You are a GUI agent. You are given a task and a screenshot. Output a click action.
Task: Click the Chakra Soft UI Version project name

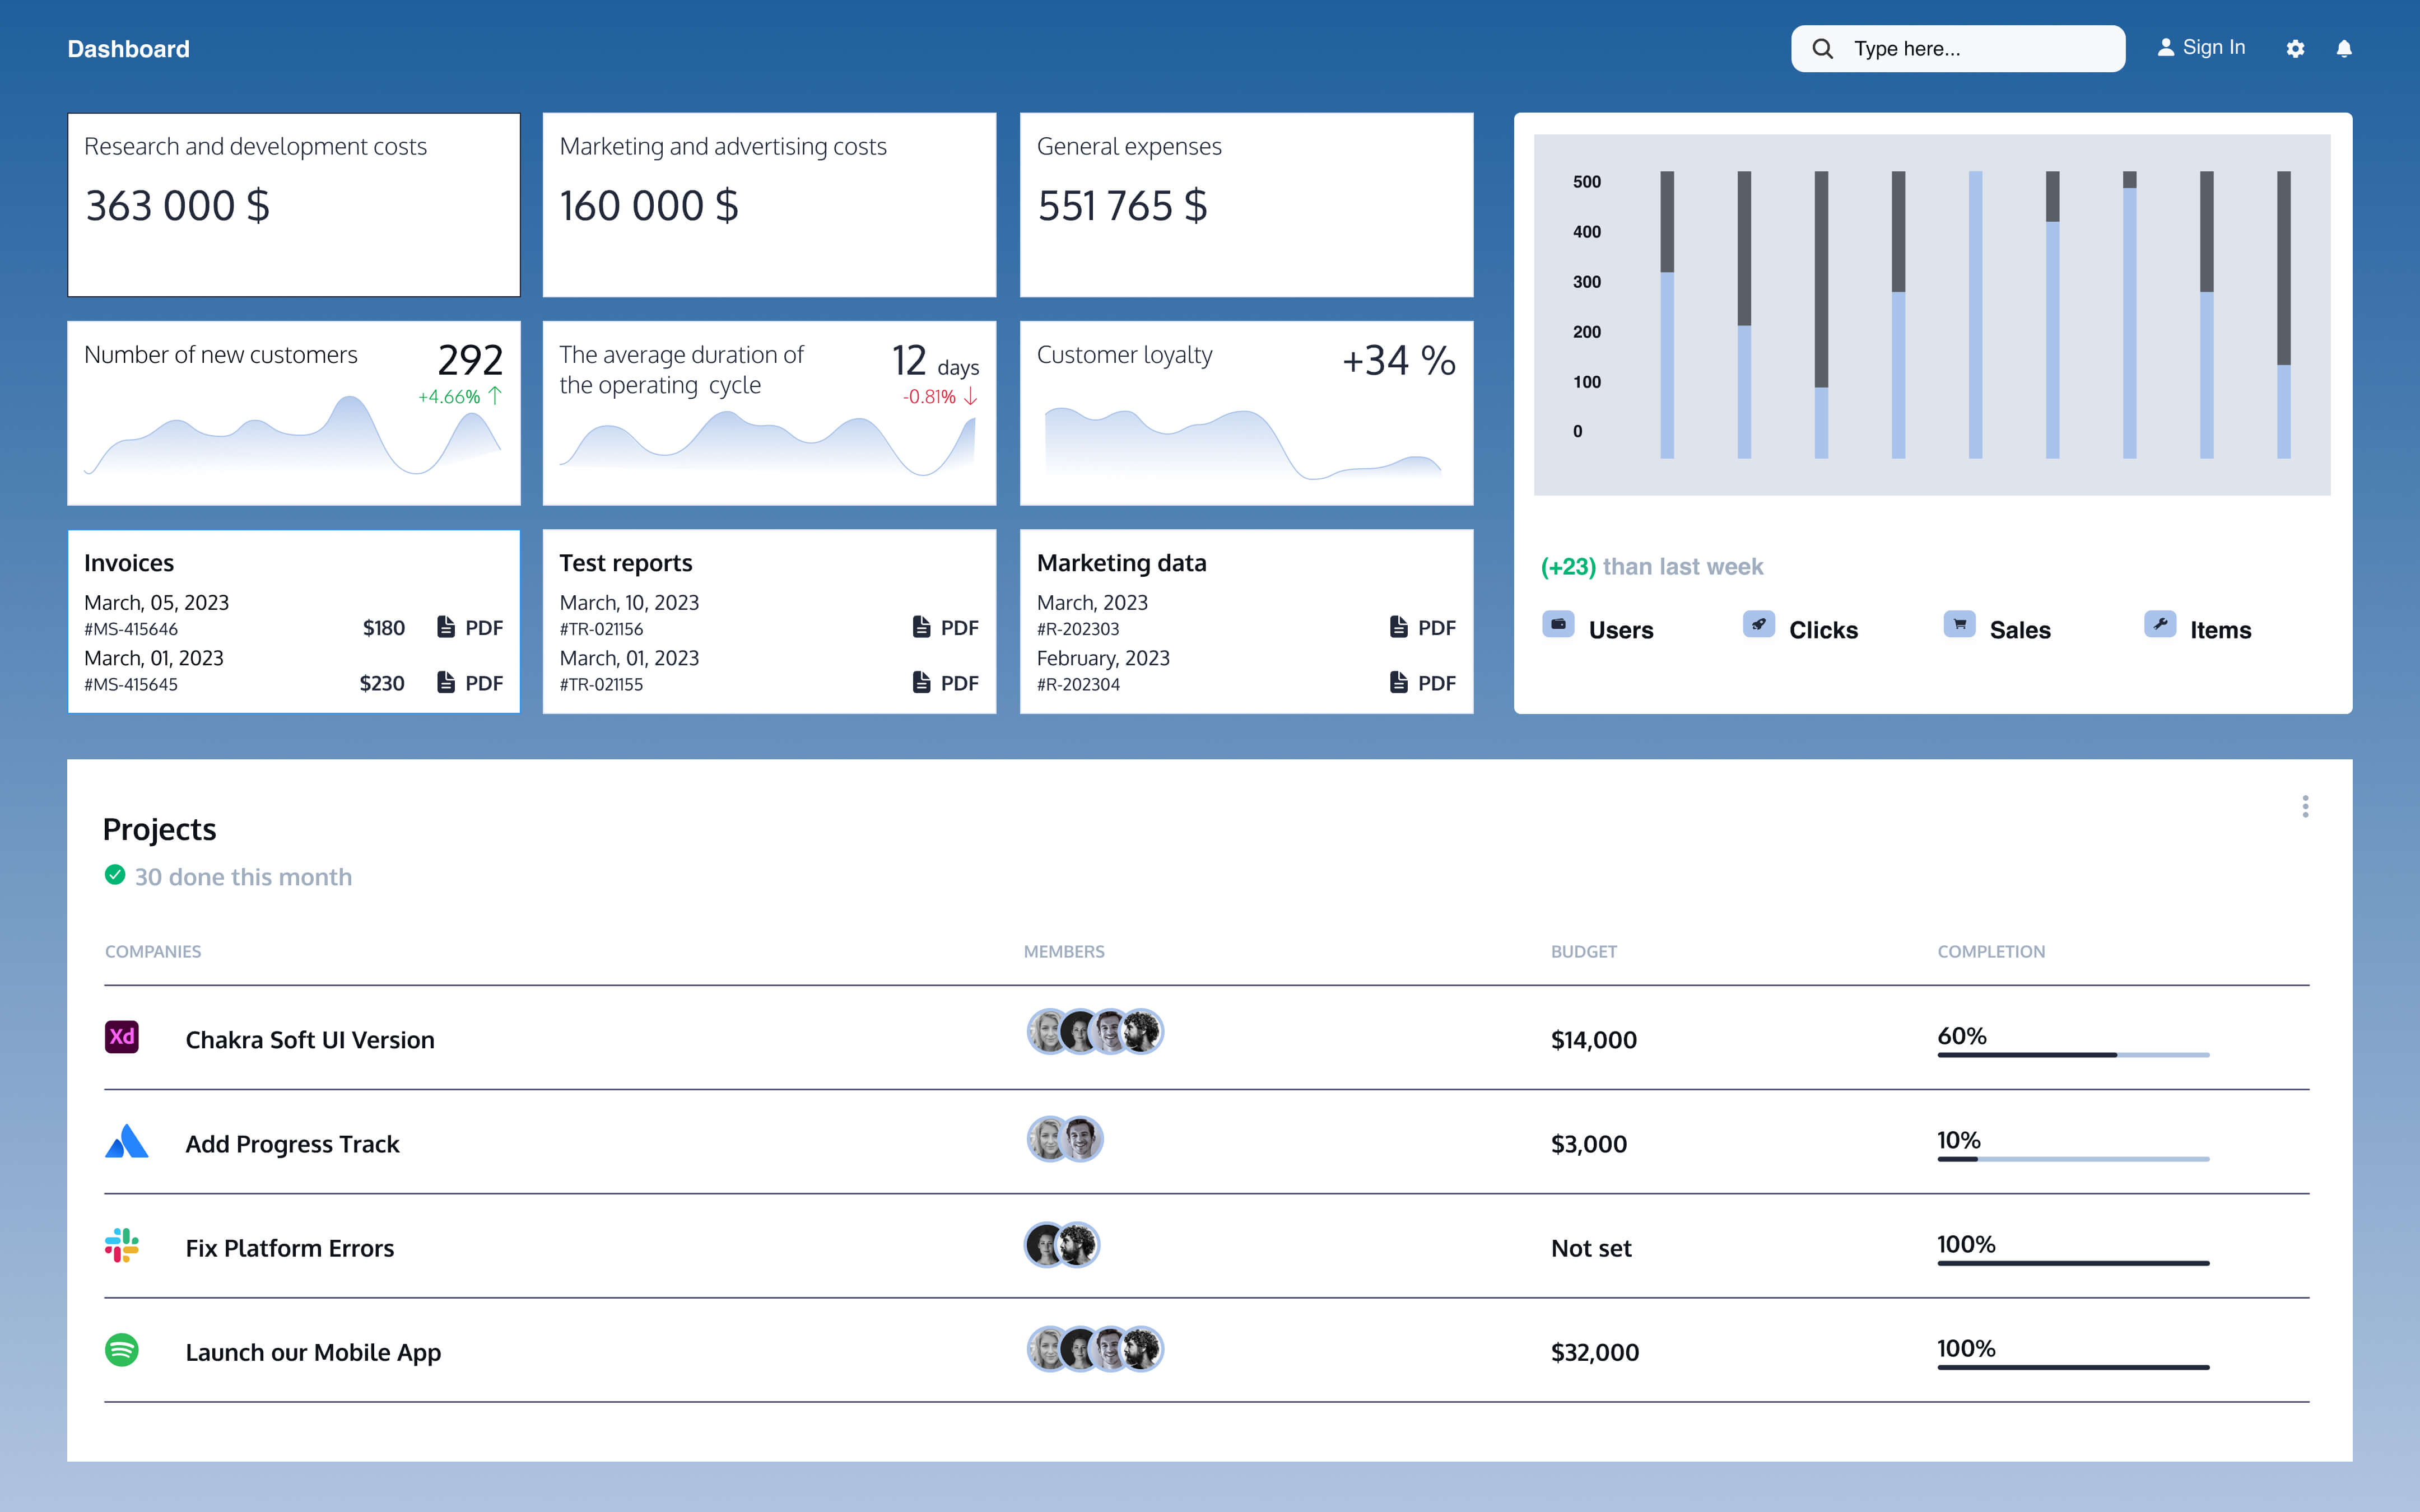(x=310, y=1040)
